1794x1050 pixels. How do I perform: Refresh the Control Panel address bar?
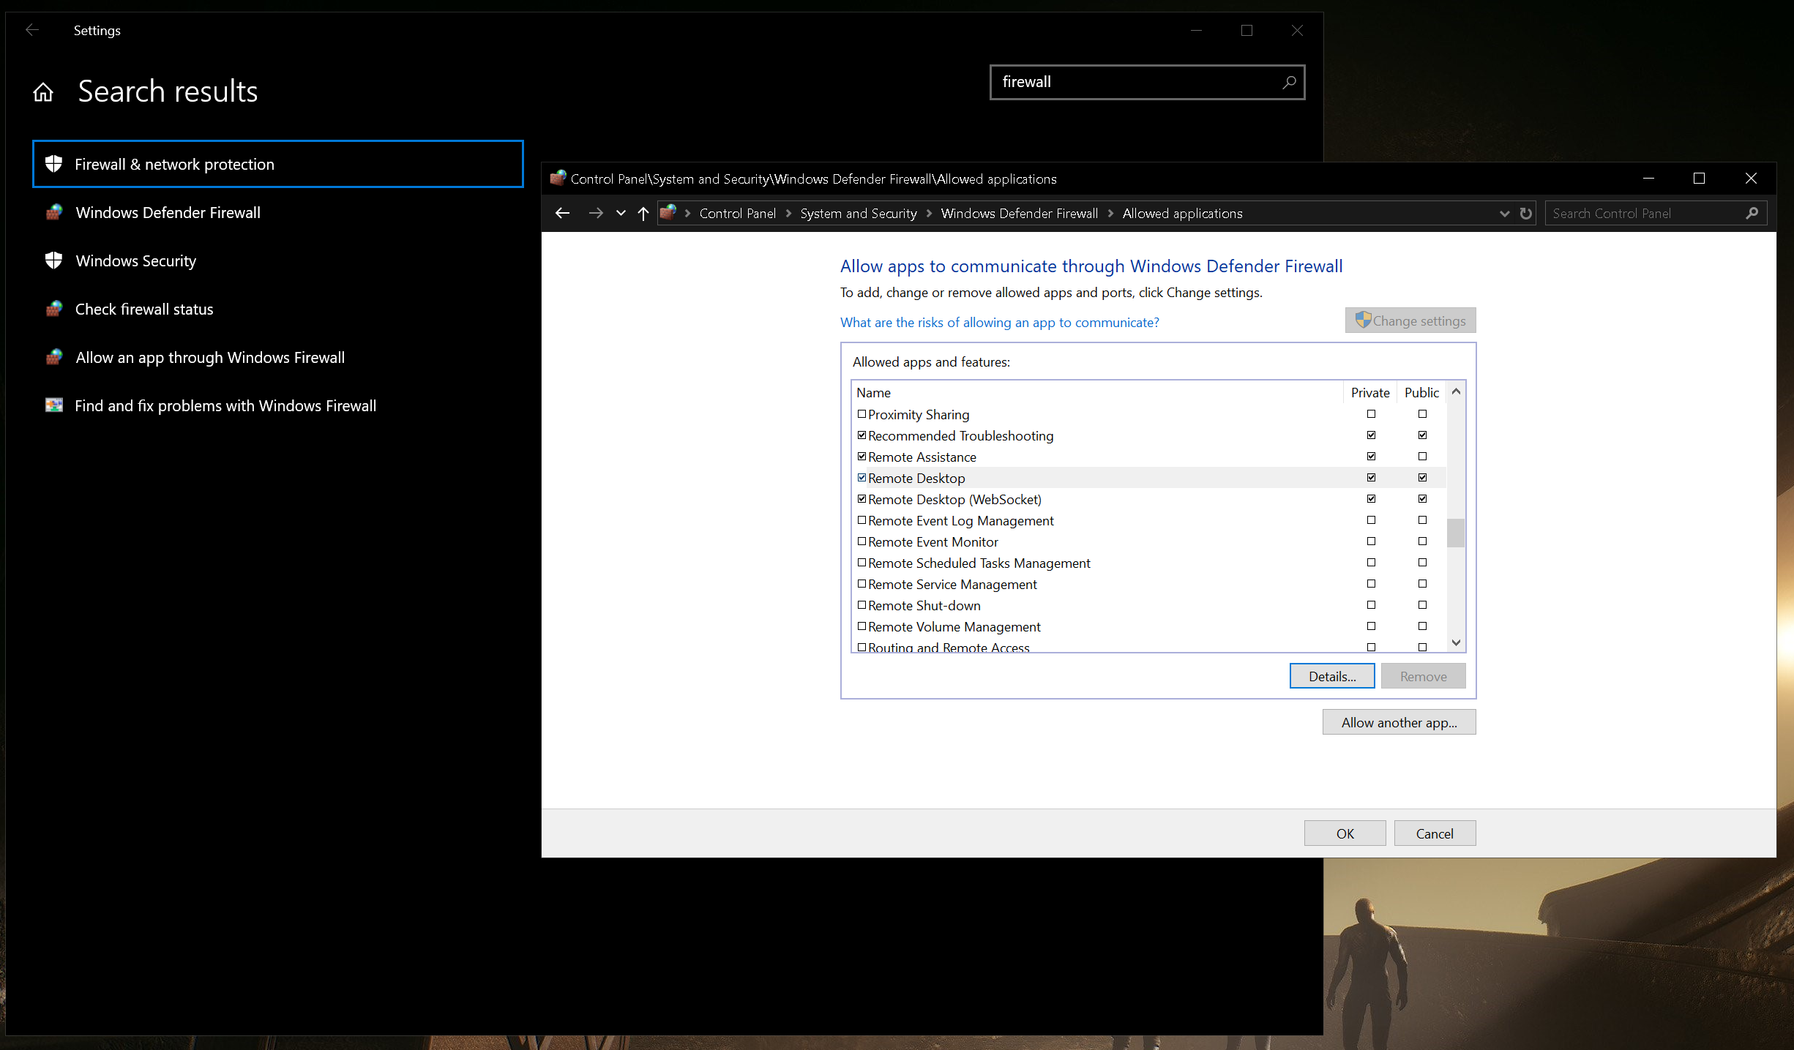coord(1526,213)
